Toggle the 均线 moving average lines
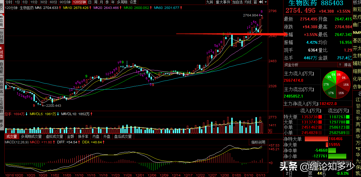 pos(248,2)
